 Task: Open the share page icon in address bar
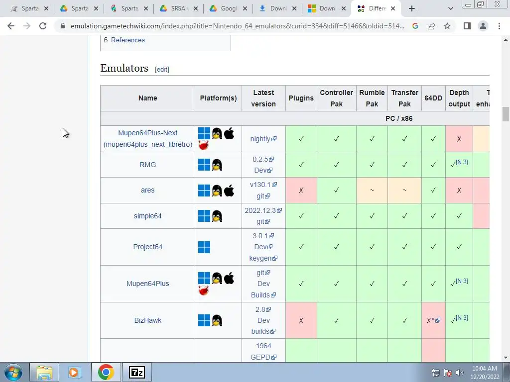click(431, 26)
